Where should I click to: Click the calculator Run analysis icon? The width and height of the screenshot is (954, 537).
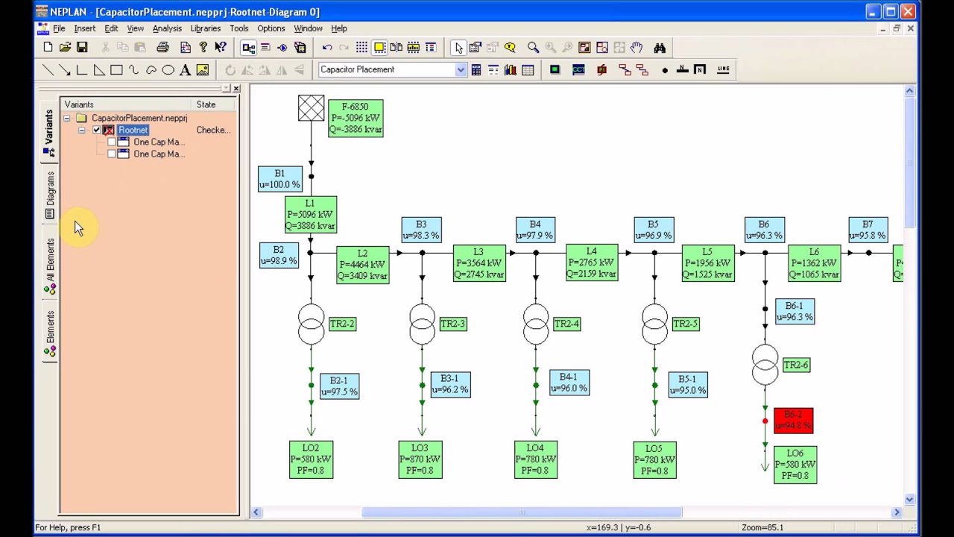476,70
